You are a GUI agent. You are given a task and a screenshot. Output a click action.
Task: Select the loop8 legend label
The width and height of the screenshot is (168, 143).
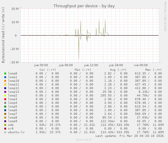(13, 118)
